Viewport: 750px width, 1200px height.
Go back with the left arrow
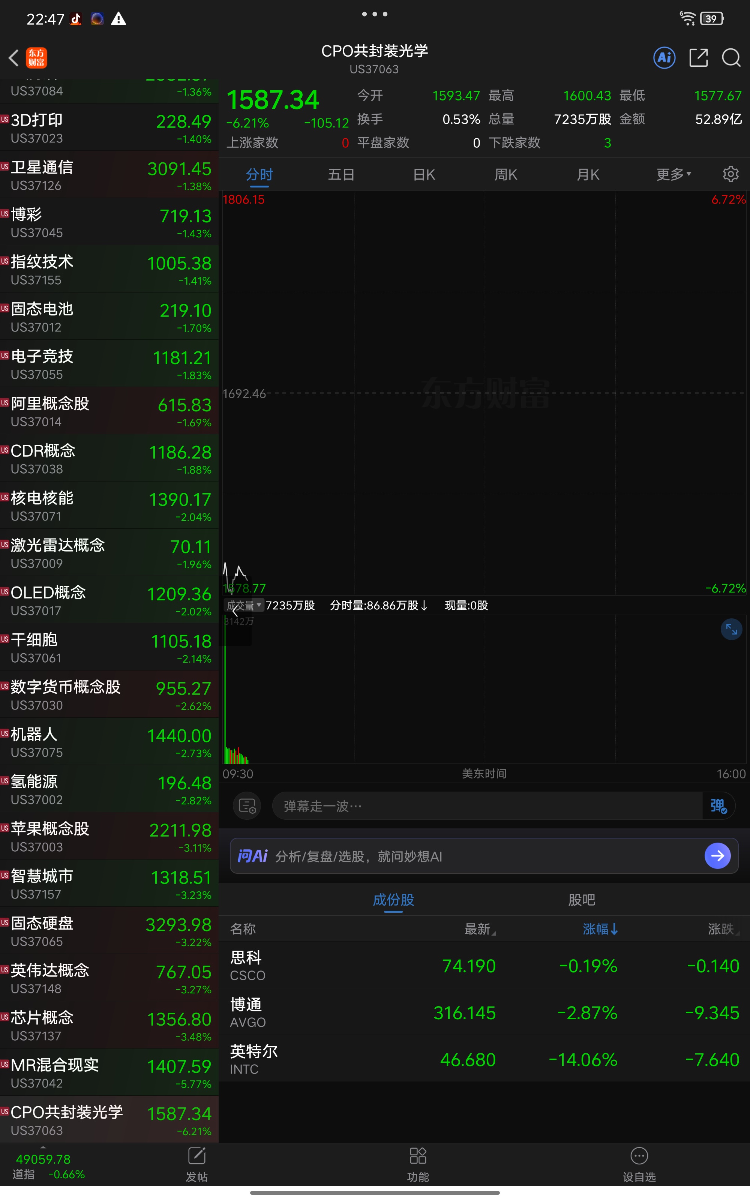point(14,58)
